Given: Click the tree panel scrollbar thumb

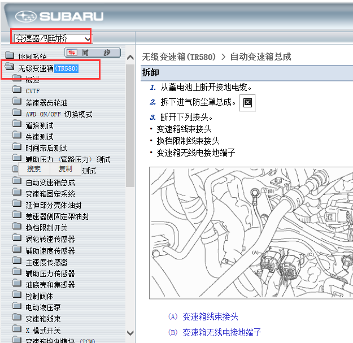Looking at the screenshot, I should tap(130, 125).
